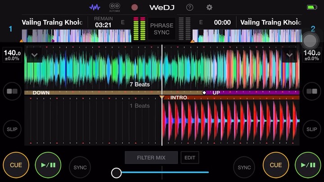Open deck 1 track title Vaiing Traing
This screenshot has height=182, width=324.
[x=52, y=22]
